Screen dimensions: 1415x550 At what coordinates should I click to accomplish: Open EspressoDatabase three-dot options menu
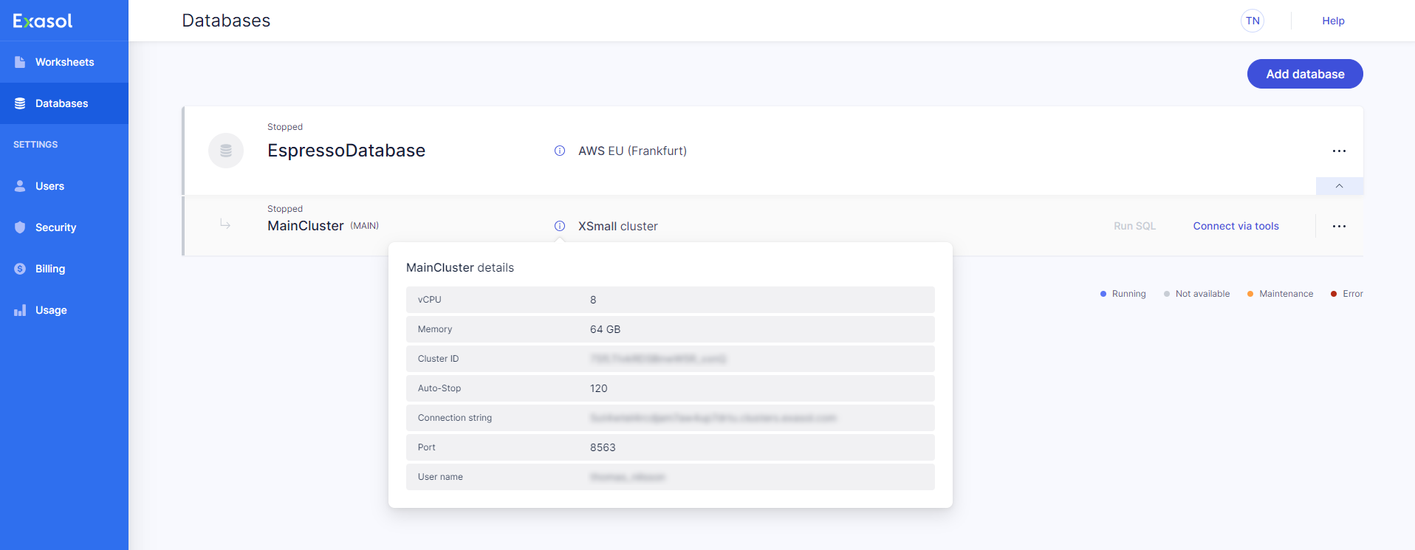point(1339,151)
